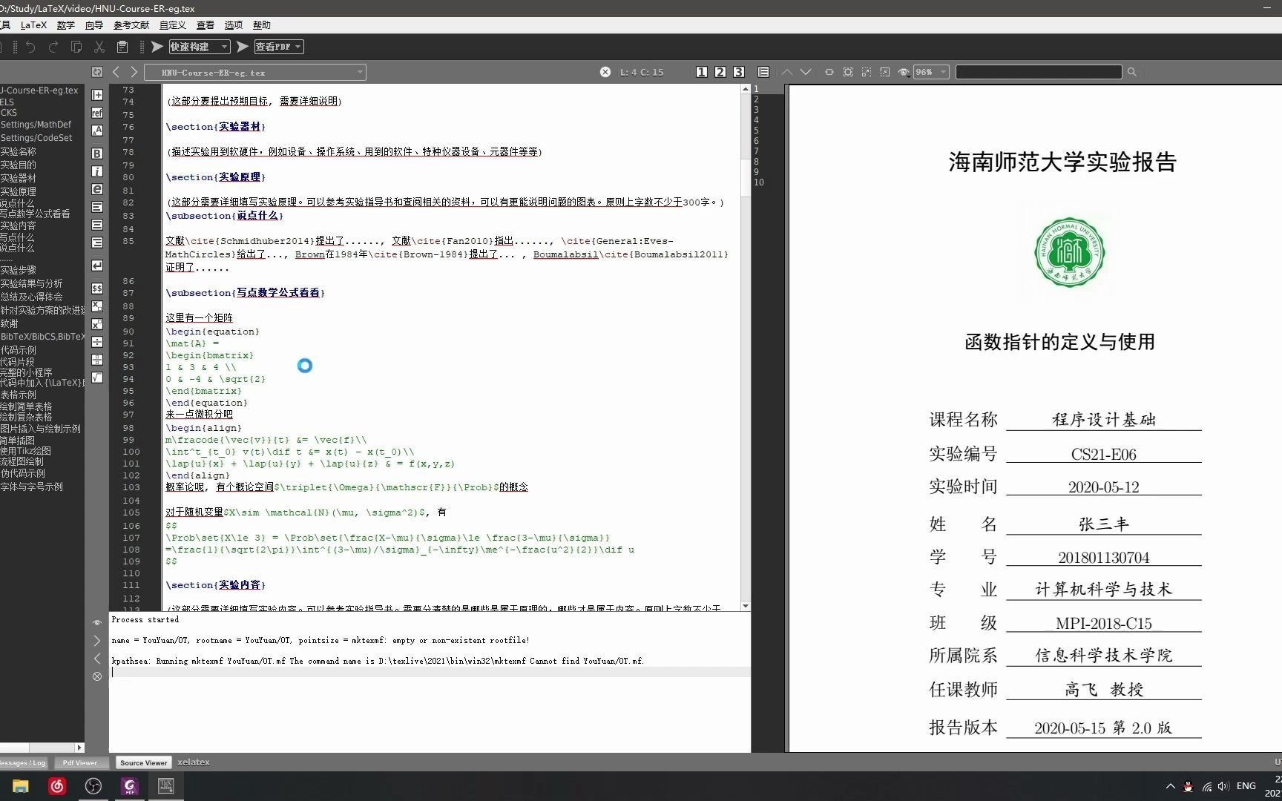Open the 96% zoom dropdown

pos(931,72)
